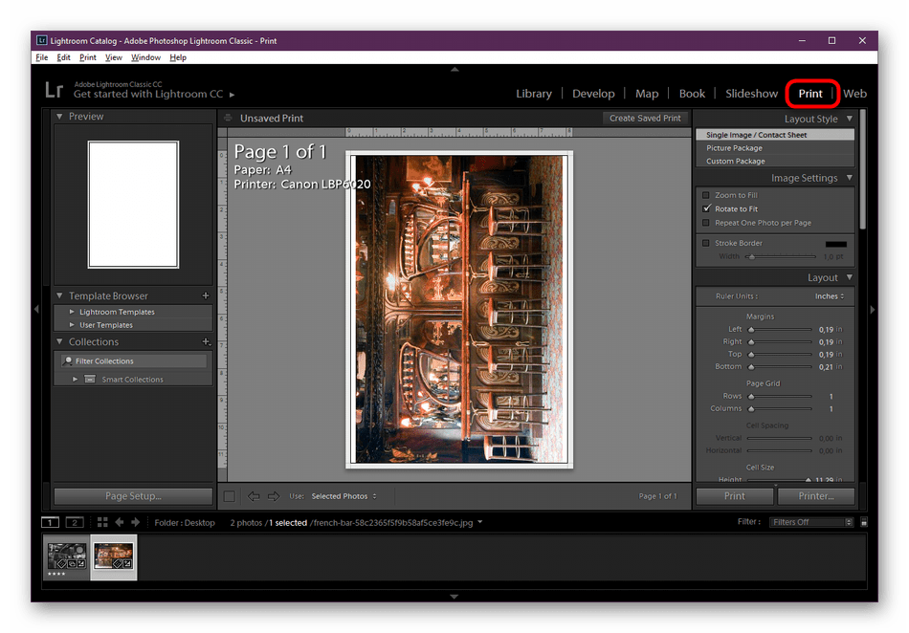Image resolution: width=909 pixels, height=633 pixels.
Task: Enable Stroke Border checkbox
Action: pos(705,243)
